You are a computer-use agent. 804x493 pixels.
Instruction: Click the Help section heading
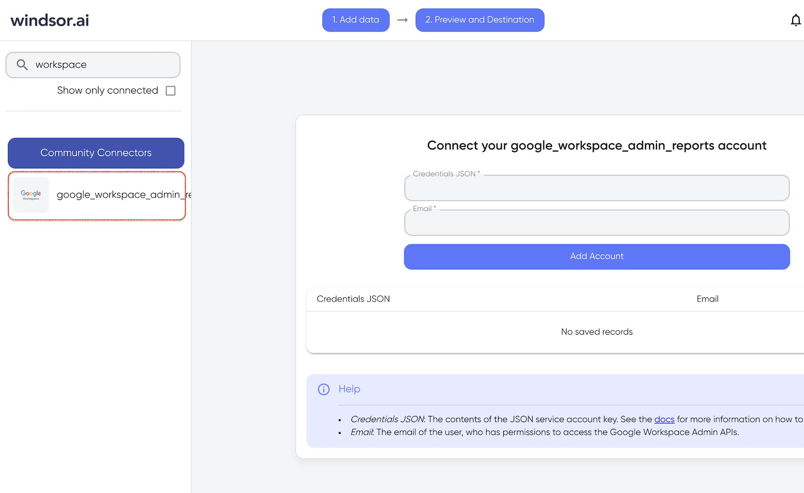click(x=349, y=389)
